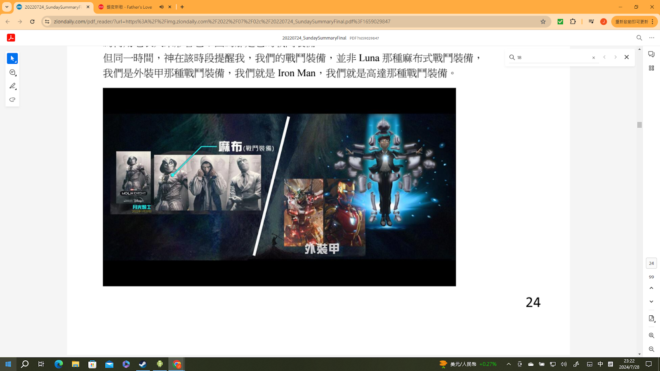
Task: Open the Windows Start menu
Action: pos(8,364)
